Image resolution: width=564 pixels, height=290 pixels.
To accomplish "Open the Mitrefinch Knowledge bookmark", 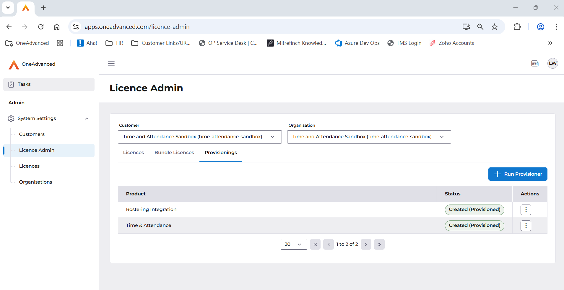I will (x=297, y=43).
